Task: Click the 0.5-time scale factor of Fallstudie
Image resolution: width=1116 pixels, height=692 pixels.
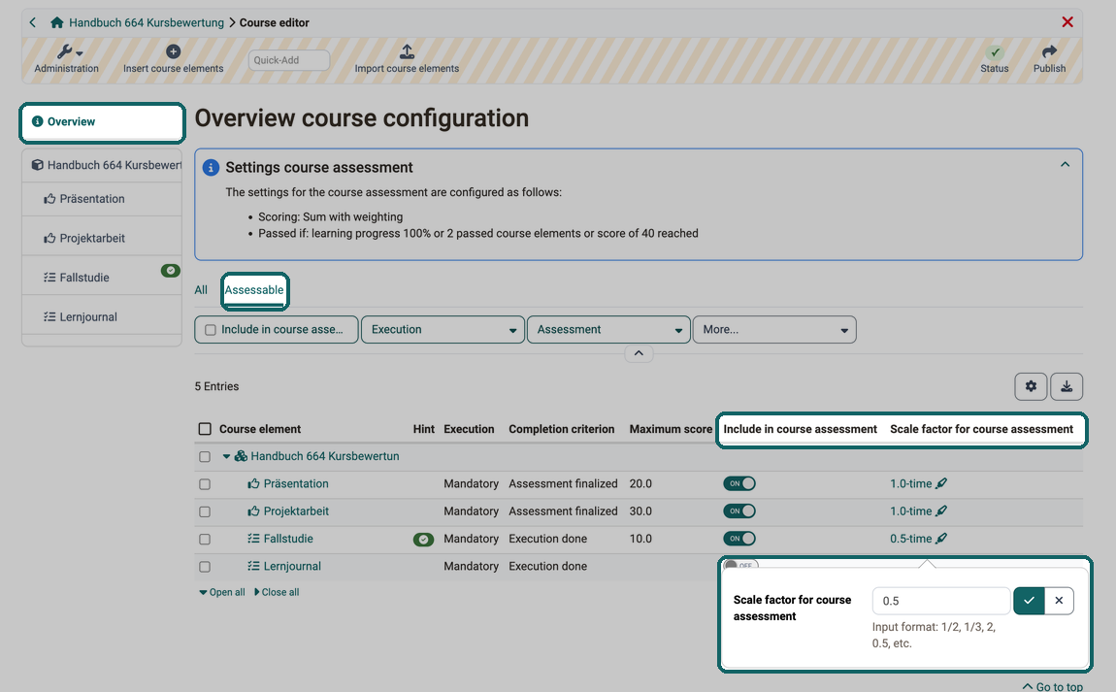Action: 911,539
